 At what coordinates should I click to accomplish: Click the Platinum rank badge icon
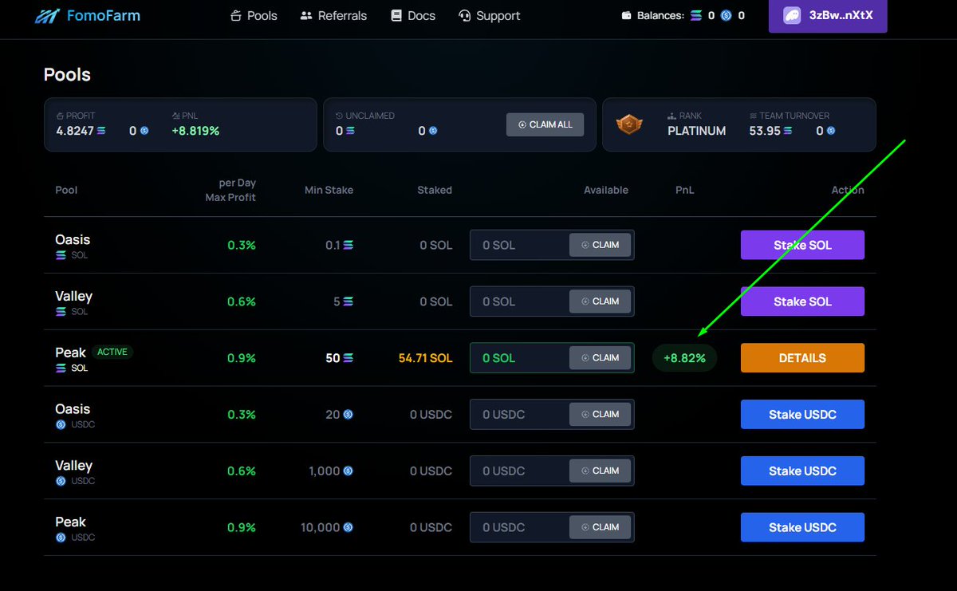pos(629,124)
